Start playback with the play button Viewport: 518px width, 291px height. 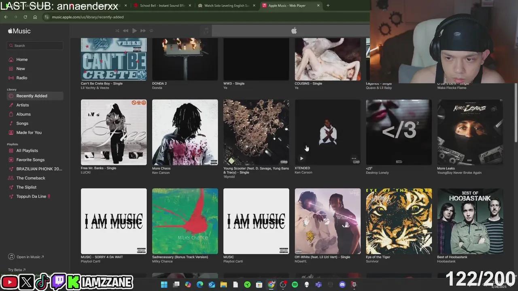coord(134,31)
